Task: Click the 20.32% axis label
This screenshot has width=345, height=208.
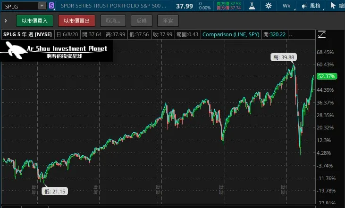Action: click(325, 128)
